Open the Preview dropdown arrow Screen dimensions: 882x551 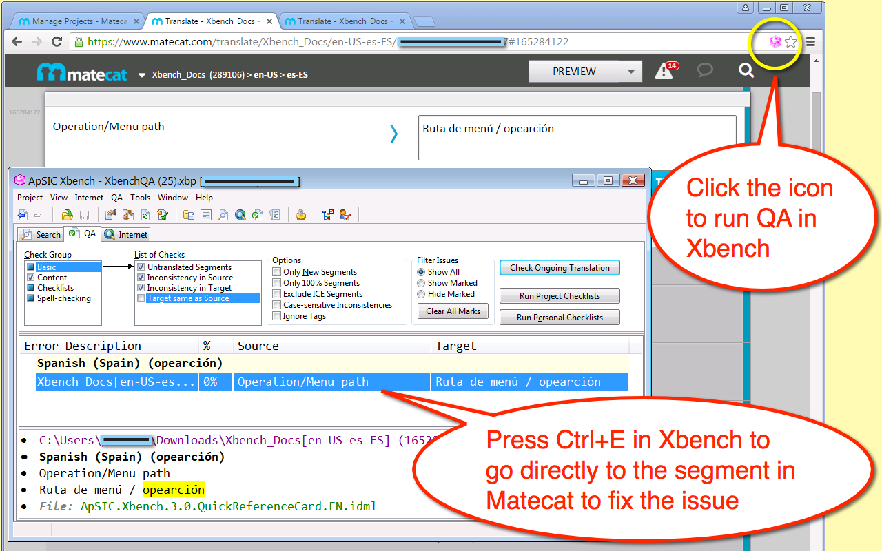pyautogui.click(x=631, y=71)
